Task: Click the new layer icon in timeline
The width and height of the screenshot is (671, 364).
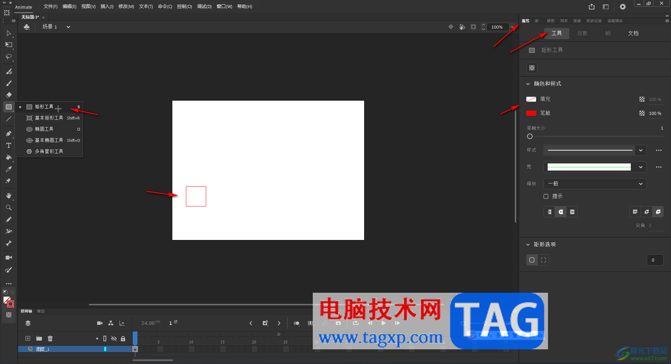Action: click(x=28, y=338)
